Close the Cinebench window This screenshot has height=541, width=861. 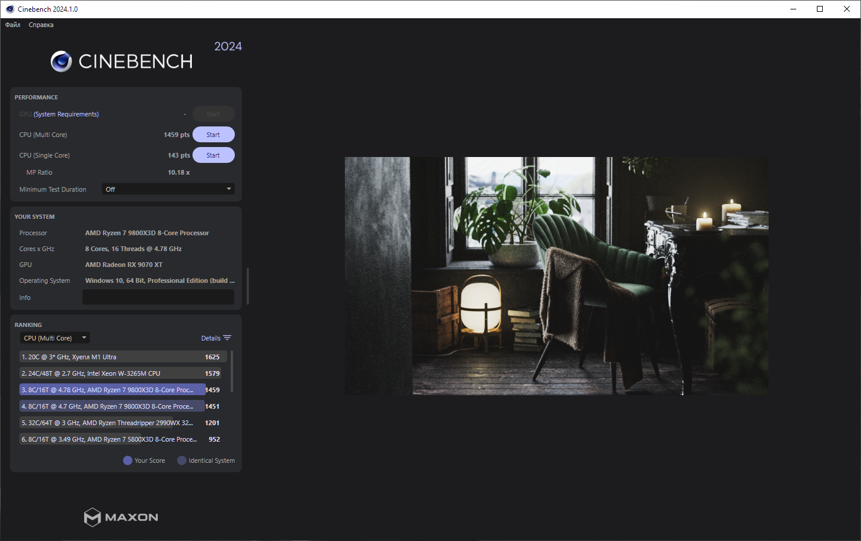click(x=847, y=9)
